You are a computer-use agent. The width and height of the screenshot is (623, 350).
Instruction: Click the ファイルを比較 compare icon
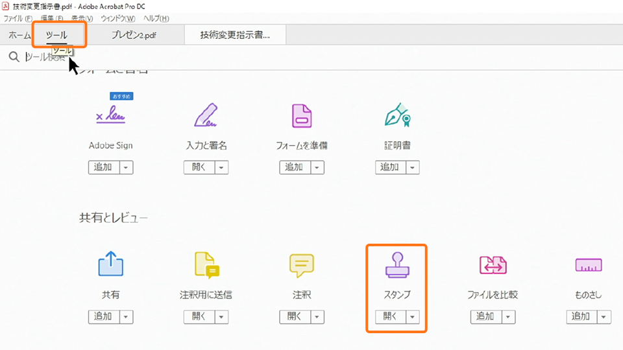click(x=493, y=264)
